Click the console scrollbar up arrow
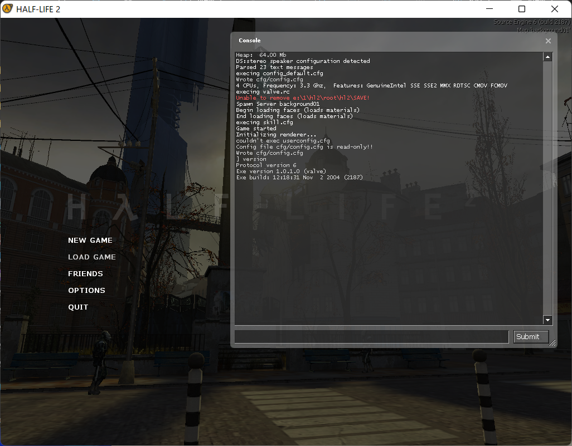Image resolution: width=572 pixels, height=446 pixels. (x=547, y=57)
